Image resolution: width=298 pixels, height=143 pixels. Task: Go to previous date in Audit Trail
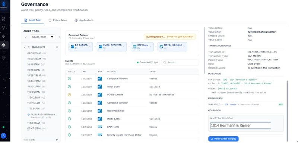point(26,37)
